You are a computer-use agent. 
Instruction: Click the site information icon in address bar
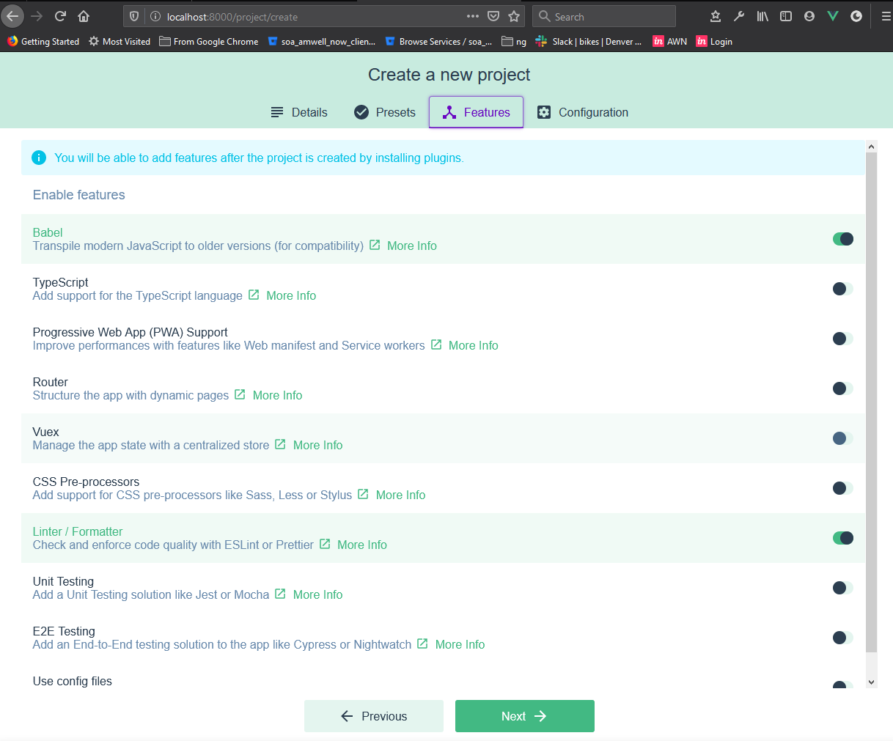point(155,16)
